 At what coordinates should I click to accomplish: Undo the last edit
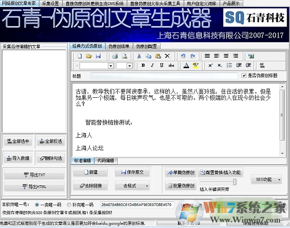183,56
